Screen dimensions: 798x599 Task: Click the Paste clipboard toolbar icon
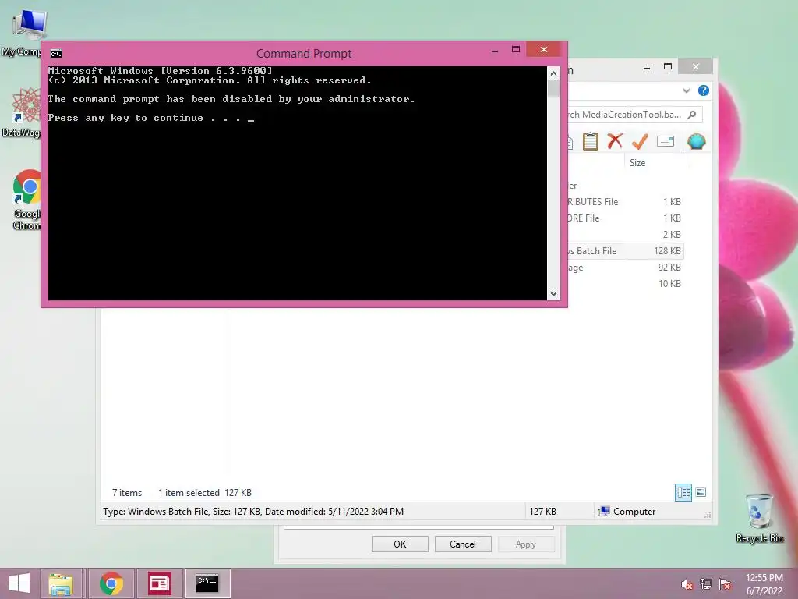point(591,141)
